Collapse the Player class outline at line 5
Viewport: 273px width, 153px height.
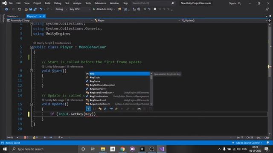[x=31, y=47]
